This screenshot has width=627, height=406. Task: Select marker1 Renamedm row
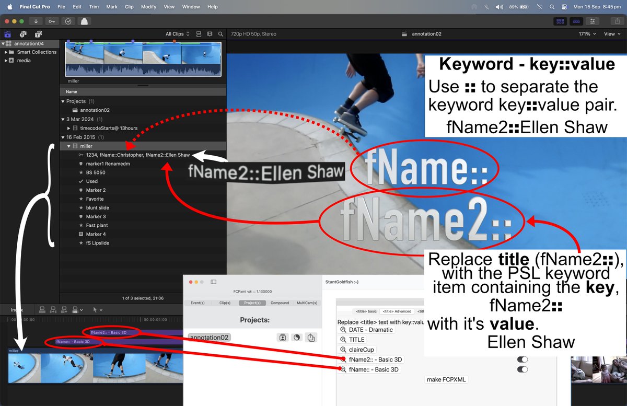pos(143,164)
